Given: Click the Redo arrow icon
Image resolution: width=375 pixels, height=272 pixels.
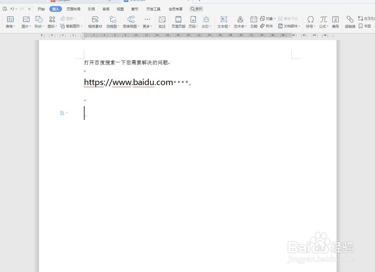Looking at the screenshot, I should (x=22, y=9).
